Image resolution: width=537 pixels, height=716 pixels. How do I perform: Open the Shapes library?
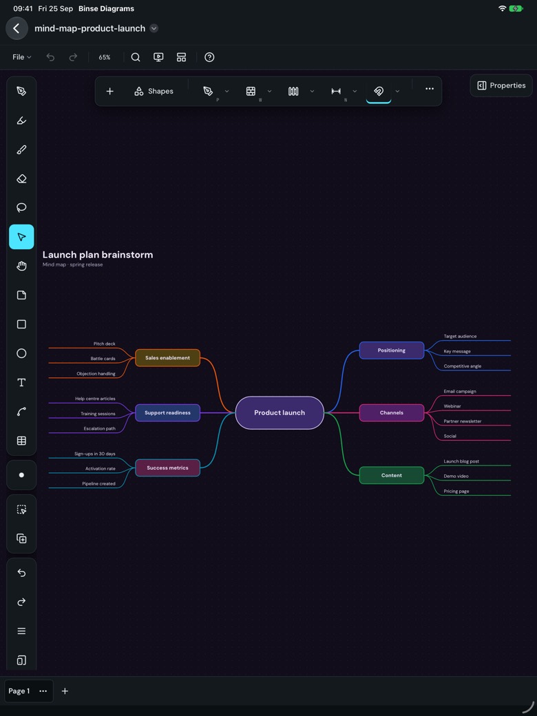click(154, 92)
